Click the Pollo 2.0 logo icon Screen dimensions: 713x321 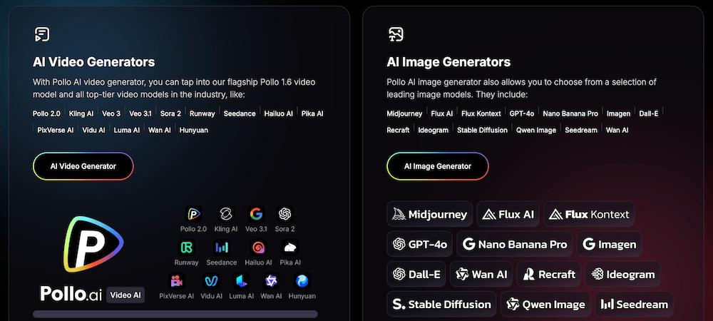click(x=193, y=213)
